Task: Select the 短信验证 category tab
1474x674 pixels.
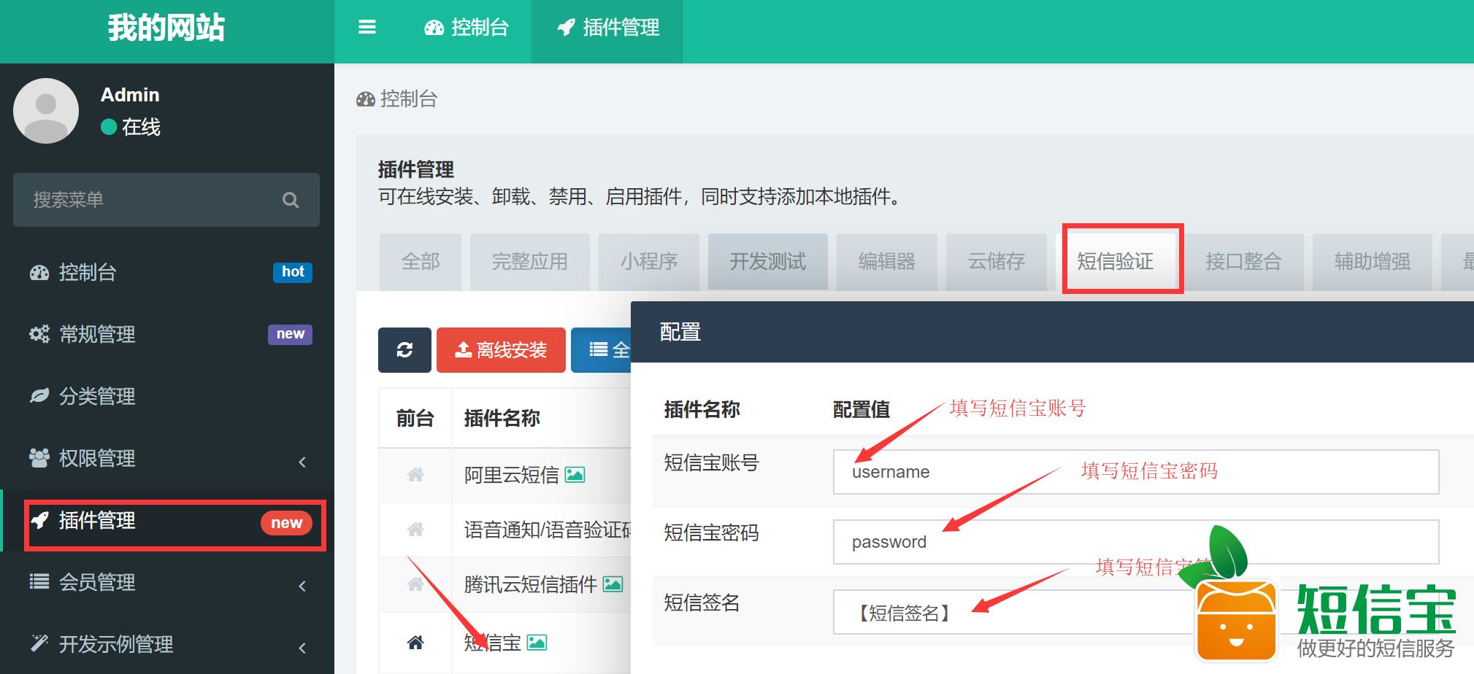Action: pyautogui.click(x=1116, y=261)
